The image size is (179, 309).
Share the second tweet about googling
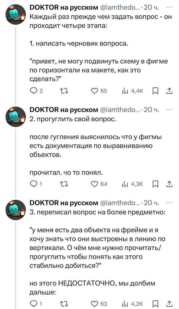click(169, 184)
